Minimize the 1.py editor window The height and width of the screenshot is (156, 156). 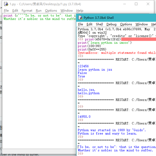tap(124, 4)
